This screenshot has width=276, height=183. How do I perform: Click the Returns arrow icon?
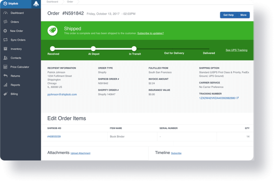pos(6,76)
